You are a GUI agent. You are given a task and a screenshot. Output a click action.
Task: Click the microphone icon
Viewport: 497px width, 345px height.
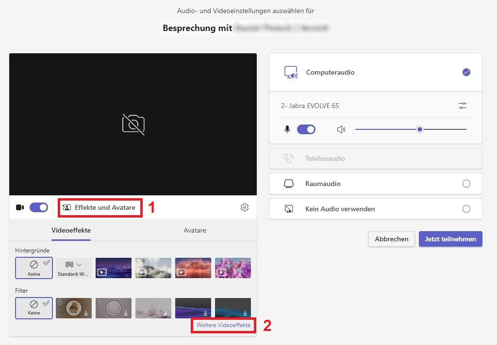(x=287, y=129)
